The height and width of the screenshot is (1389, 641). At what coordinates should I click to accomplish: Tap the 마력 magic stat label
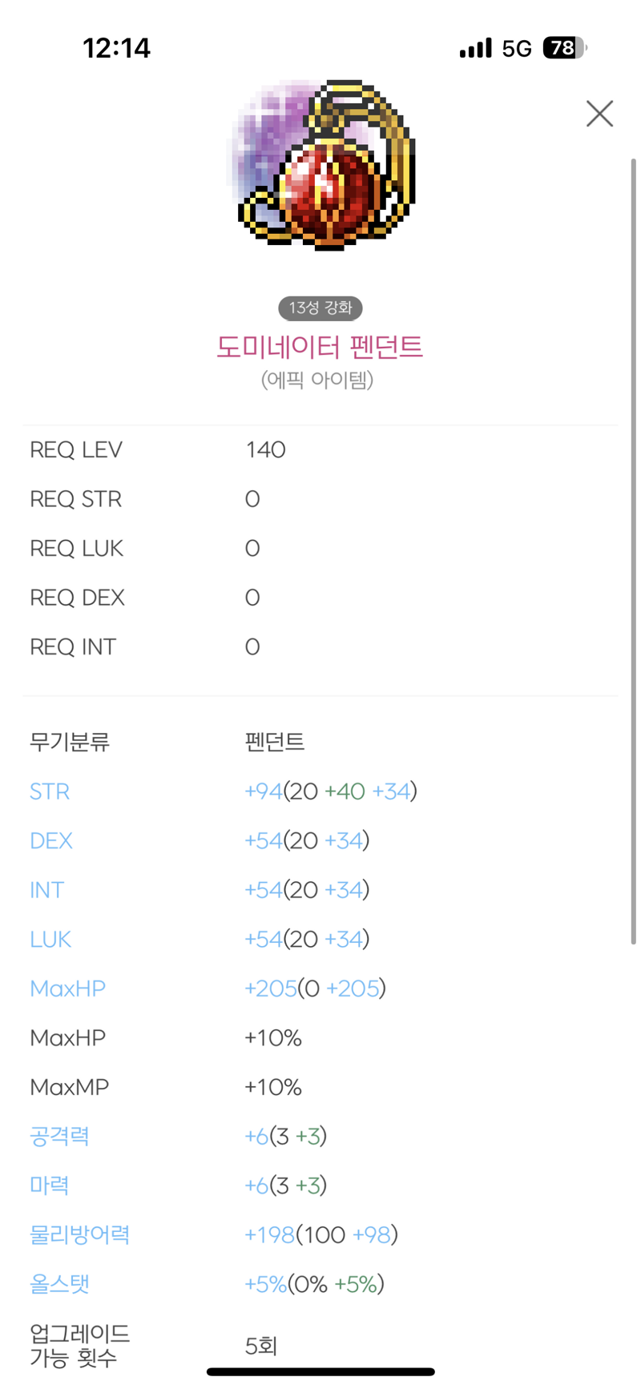click(49, 1186)
